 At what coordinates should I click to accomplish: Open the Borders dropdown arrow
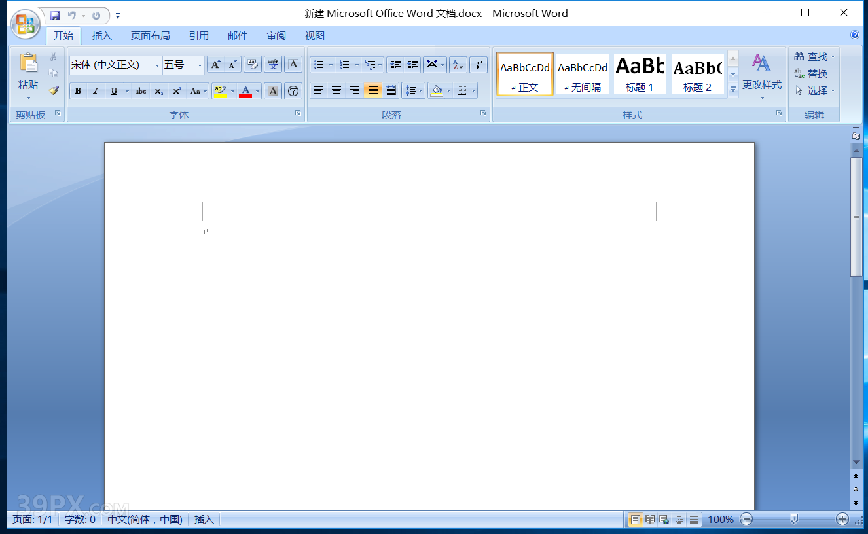tap(474, 90)
